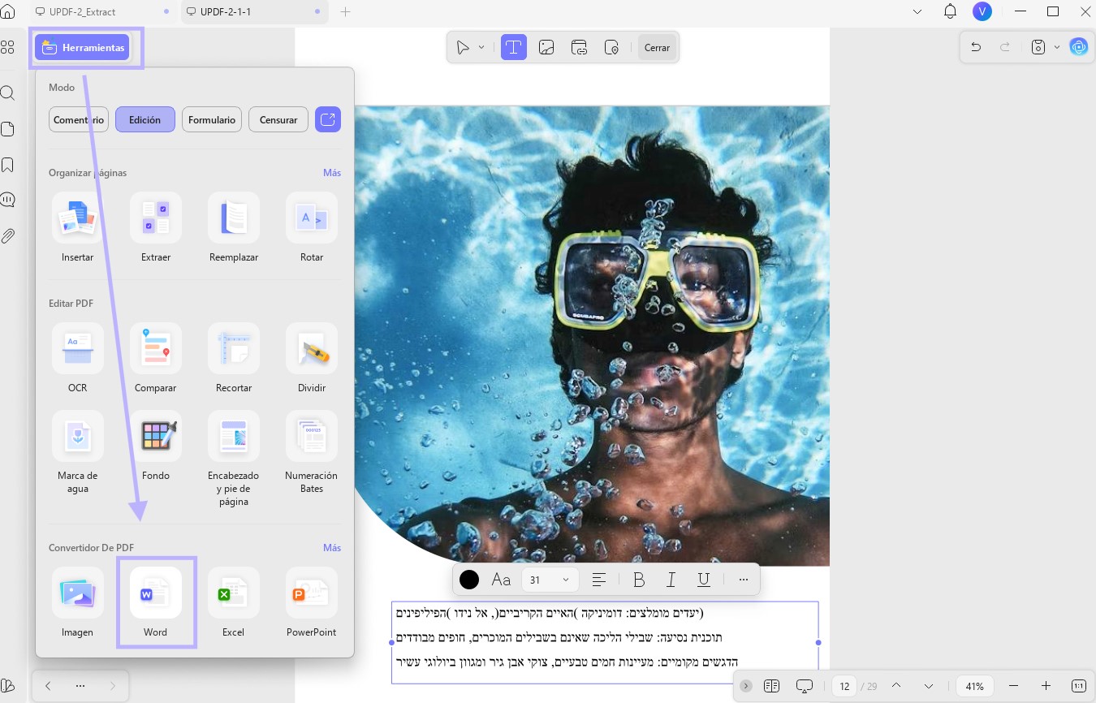Click the undo arrow
This screenshot has height=703, width=1096.
tap(976, 47)
